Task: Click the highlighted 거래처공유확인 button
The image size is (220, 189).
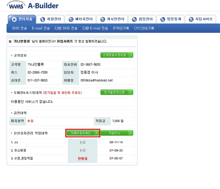Action: point(83,133)
